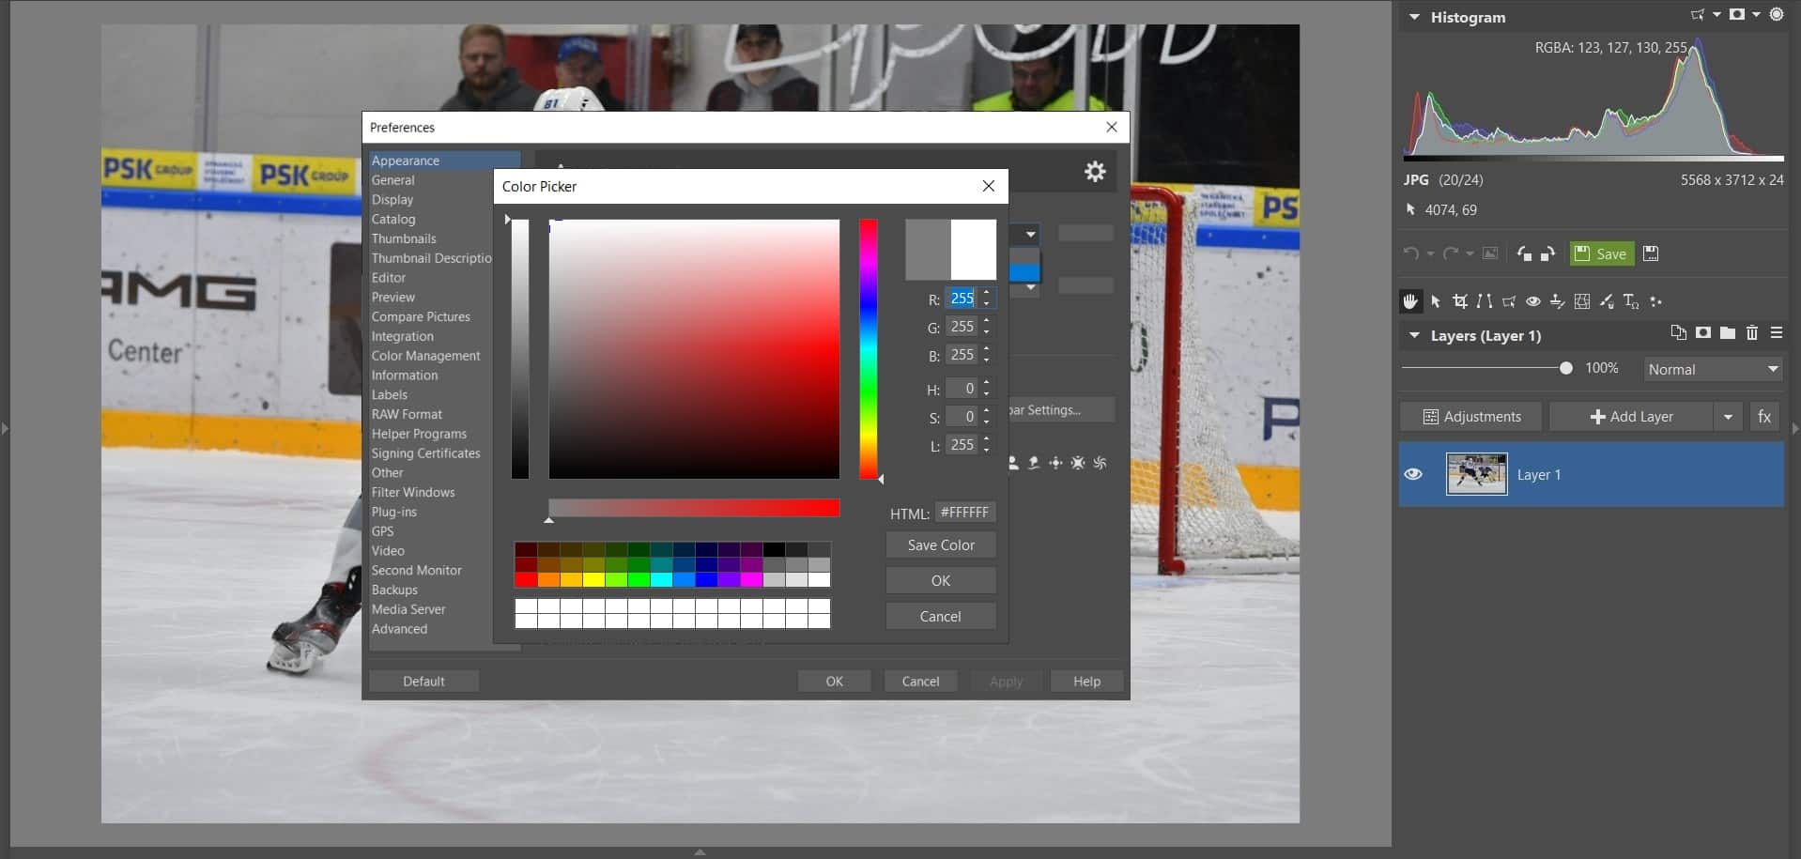Screen dimensions: 1801x859
Task: Hide Layer 1 with the eye icon
Action: click(1413, 474)
